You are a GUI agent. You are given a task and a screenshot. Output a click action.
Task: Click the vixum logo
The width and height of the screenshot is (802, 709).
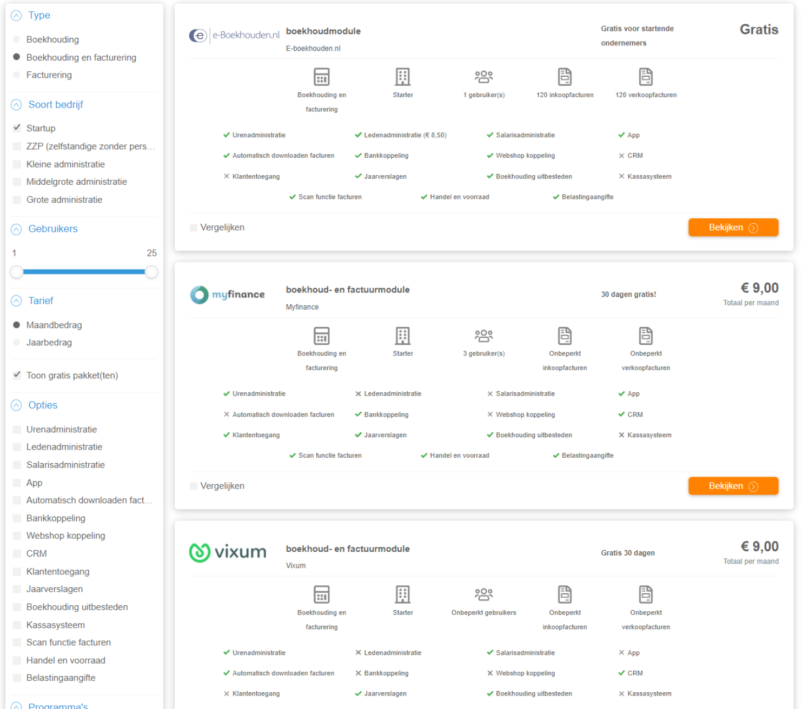pyautogui.click(x=228, y=552)
